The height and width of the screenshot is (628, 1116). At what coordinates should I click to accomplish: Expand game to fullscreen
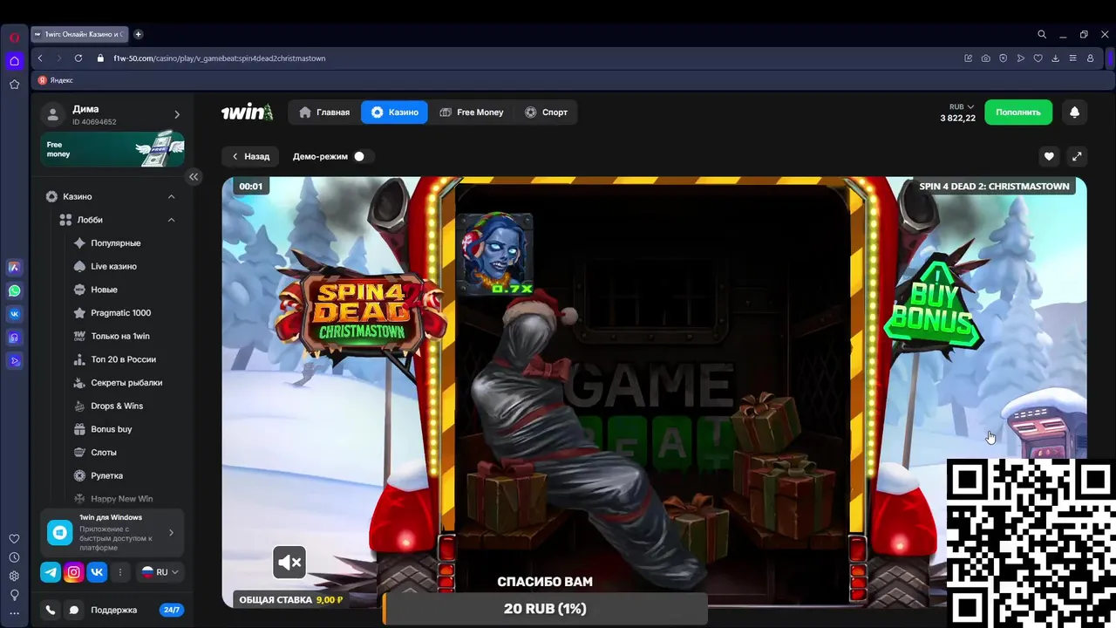tap(1077, 156)
